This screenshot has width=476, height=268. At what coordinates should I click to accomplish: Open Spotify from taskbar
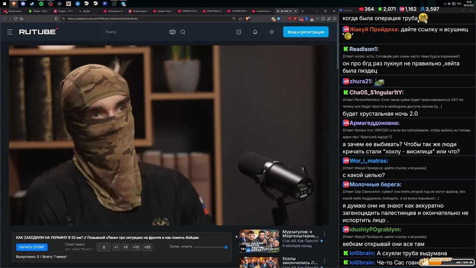click(41, 4)
